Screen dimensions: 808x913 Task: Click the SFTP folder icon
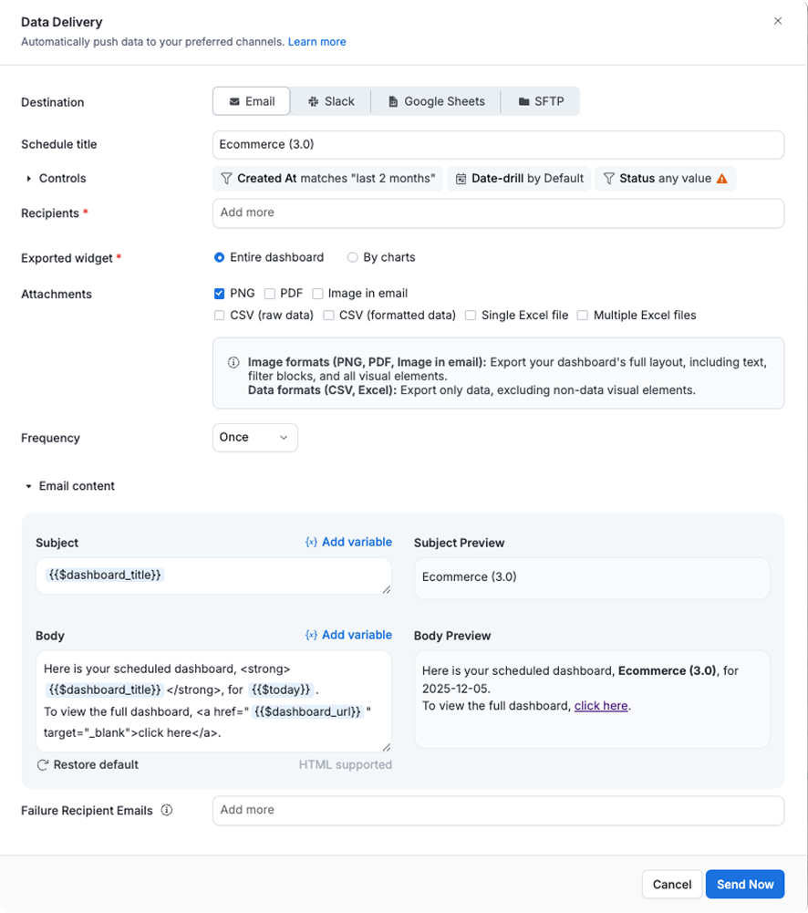pyautogui.click(x=523, y=101)
